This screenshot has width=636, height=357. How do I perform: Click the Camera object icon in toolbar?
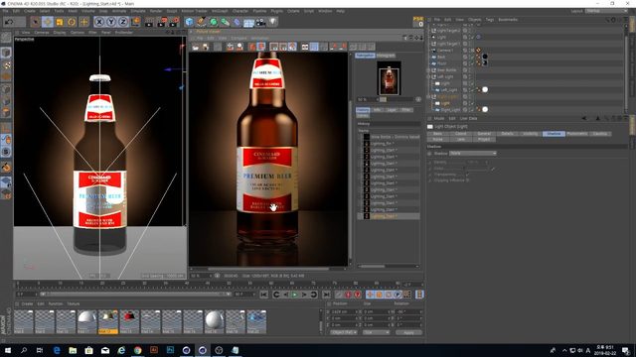pos(260,22)
